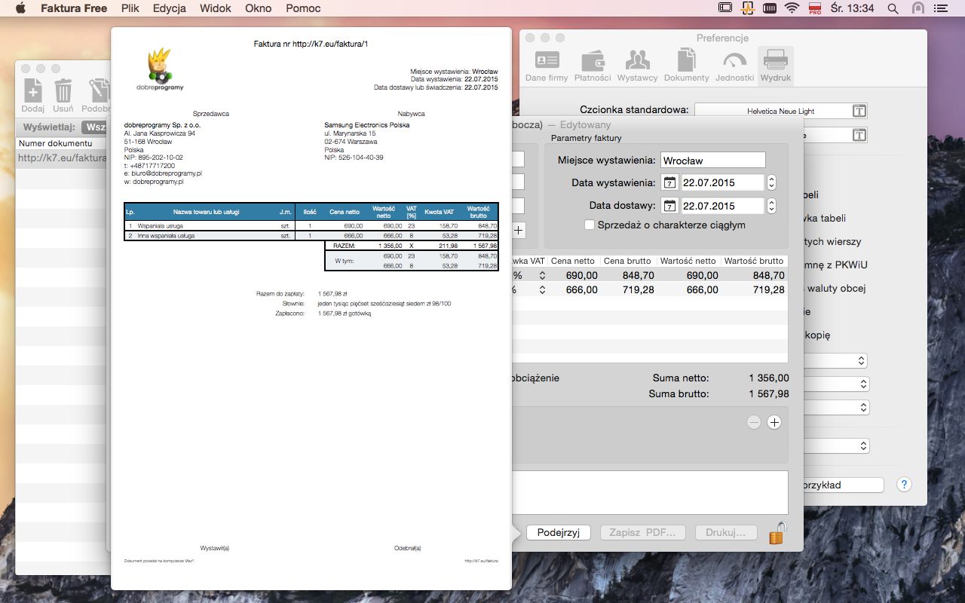This screenshot has width=965, height=603.
Task: Select the Wydruk printer tab
Action: 776,66
